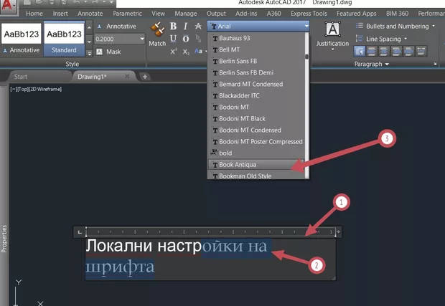Expand the Paragraph panel title
This screenshot has width=445, height=306.
[371, 64]
